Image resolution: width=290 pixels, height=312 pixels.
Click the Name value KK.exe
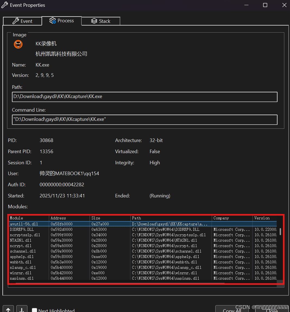click(42, 65)
